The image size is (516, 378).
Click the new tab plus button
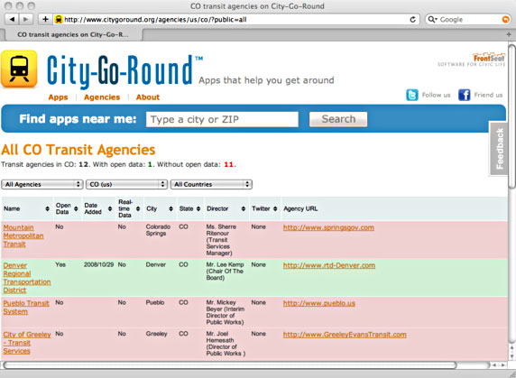pos(509,34)
